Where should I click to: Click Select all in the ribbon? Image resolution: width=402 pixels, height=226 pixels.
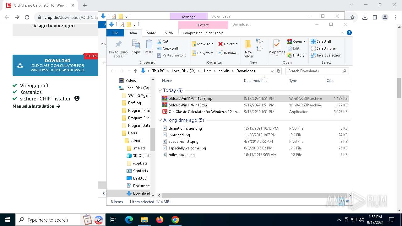(321, 41)
